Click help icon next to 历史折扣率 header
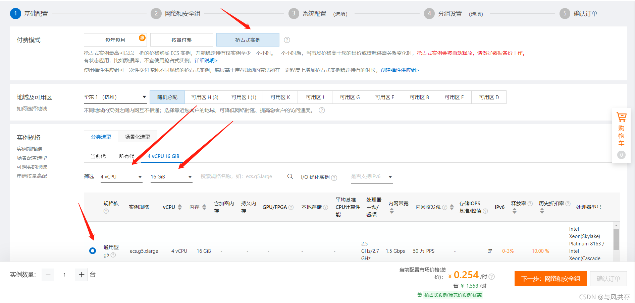The image size is (635, 303). [x=568, y=204]
